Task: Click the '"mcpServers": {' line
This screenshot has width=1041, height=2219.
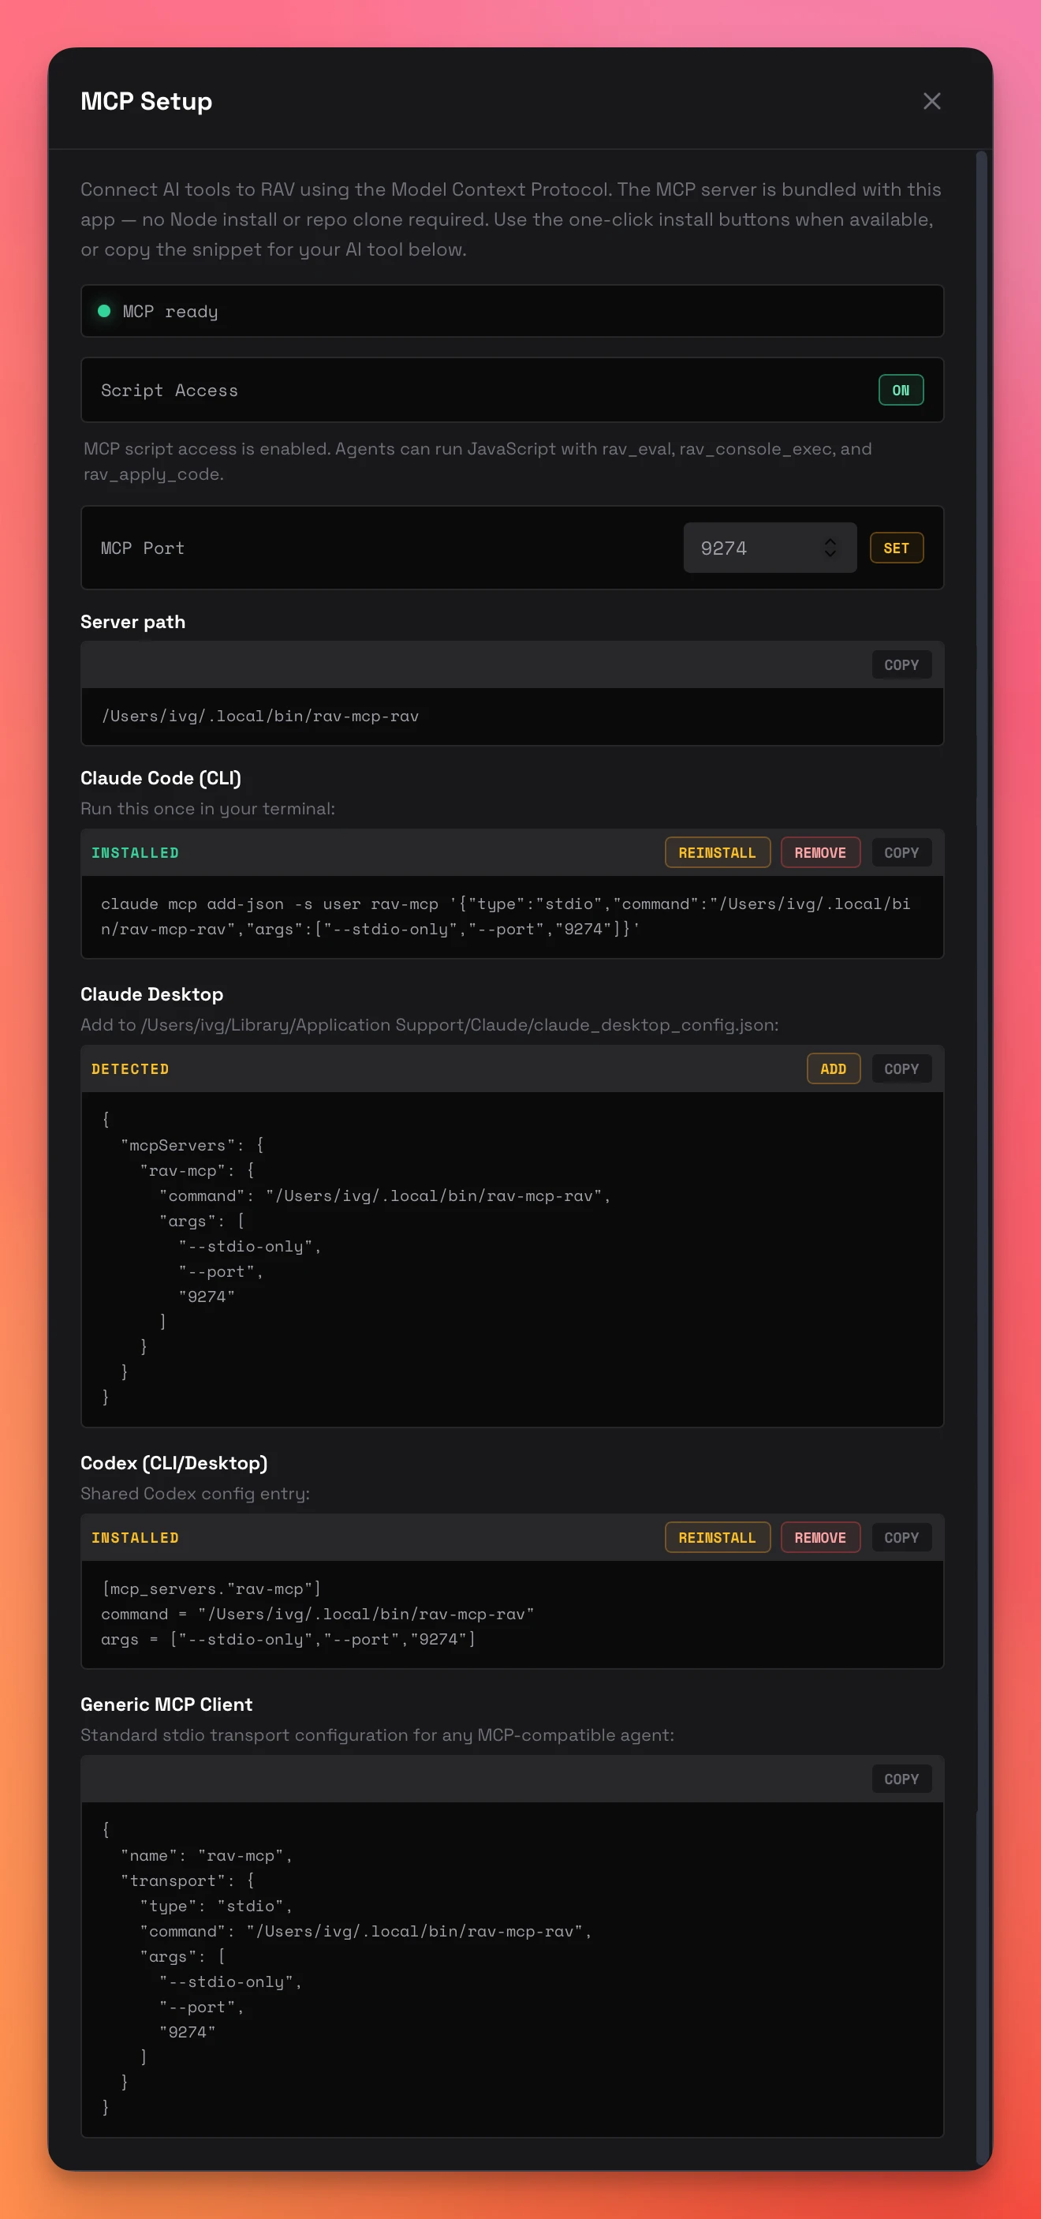Action: [192, 1145]
